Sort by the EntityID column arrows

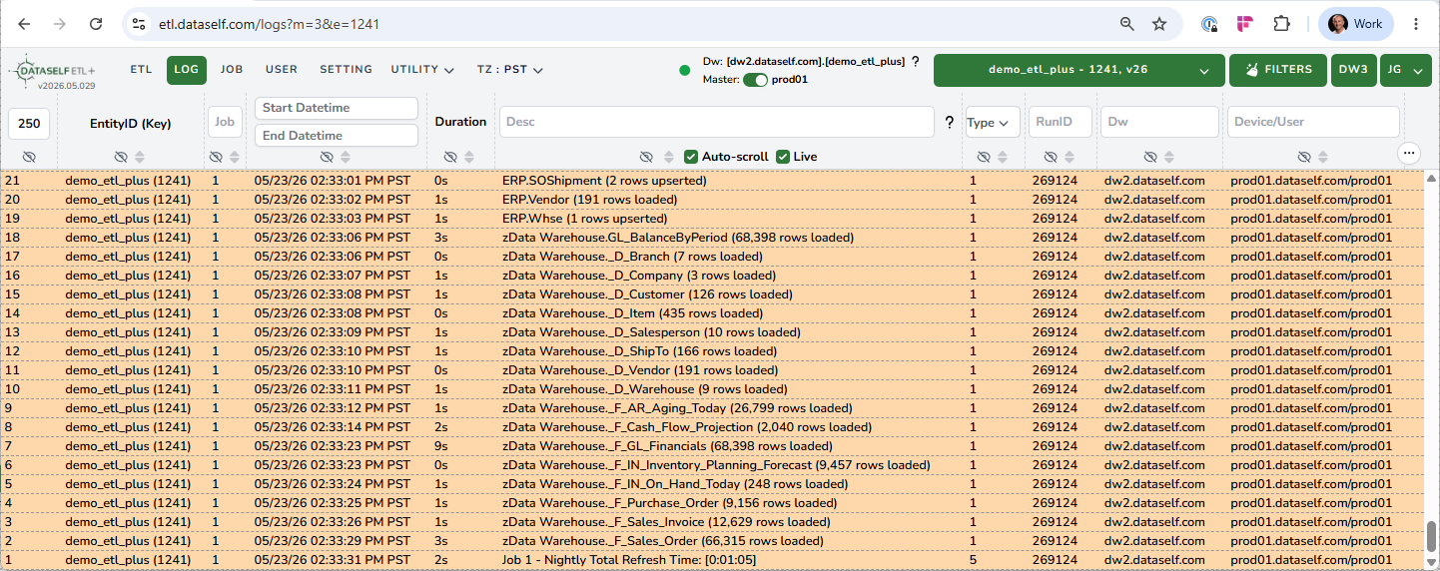pos(140,157)
